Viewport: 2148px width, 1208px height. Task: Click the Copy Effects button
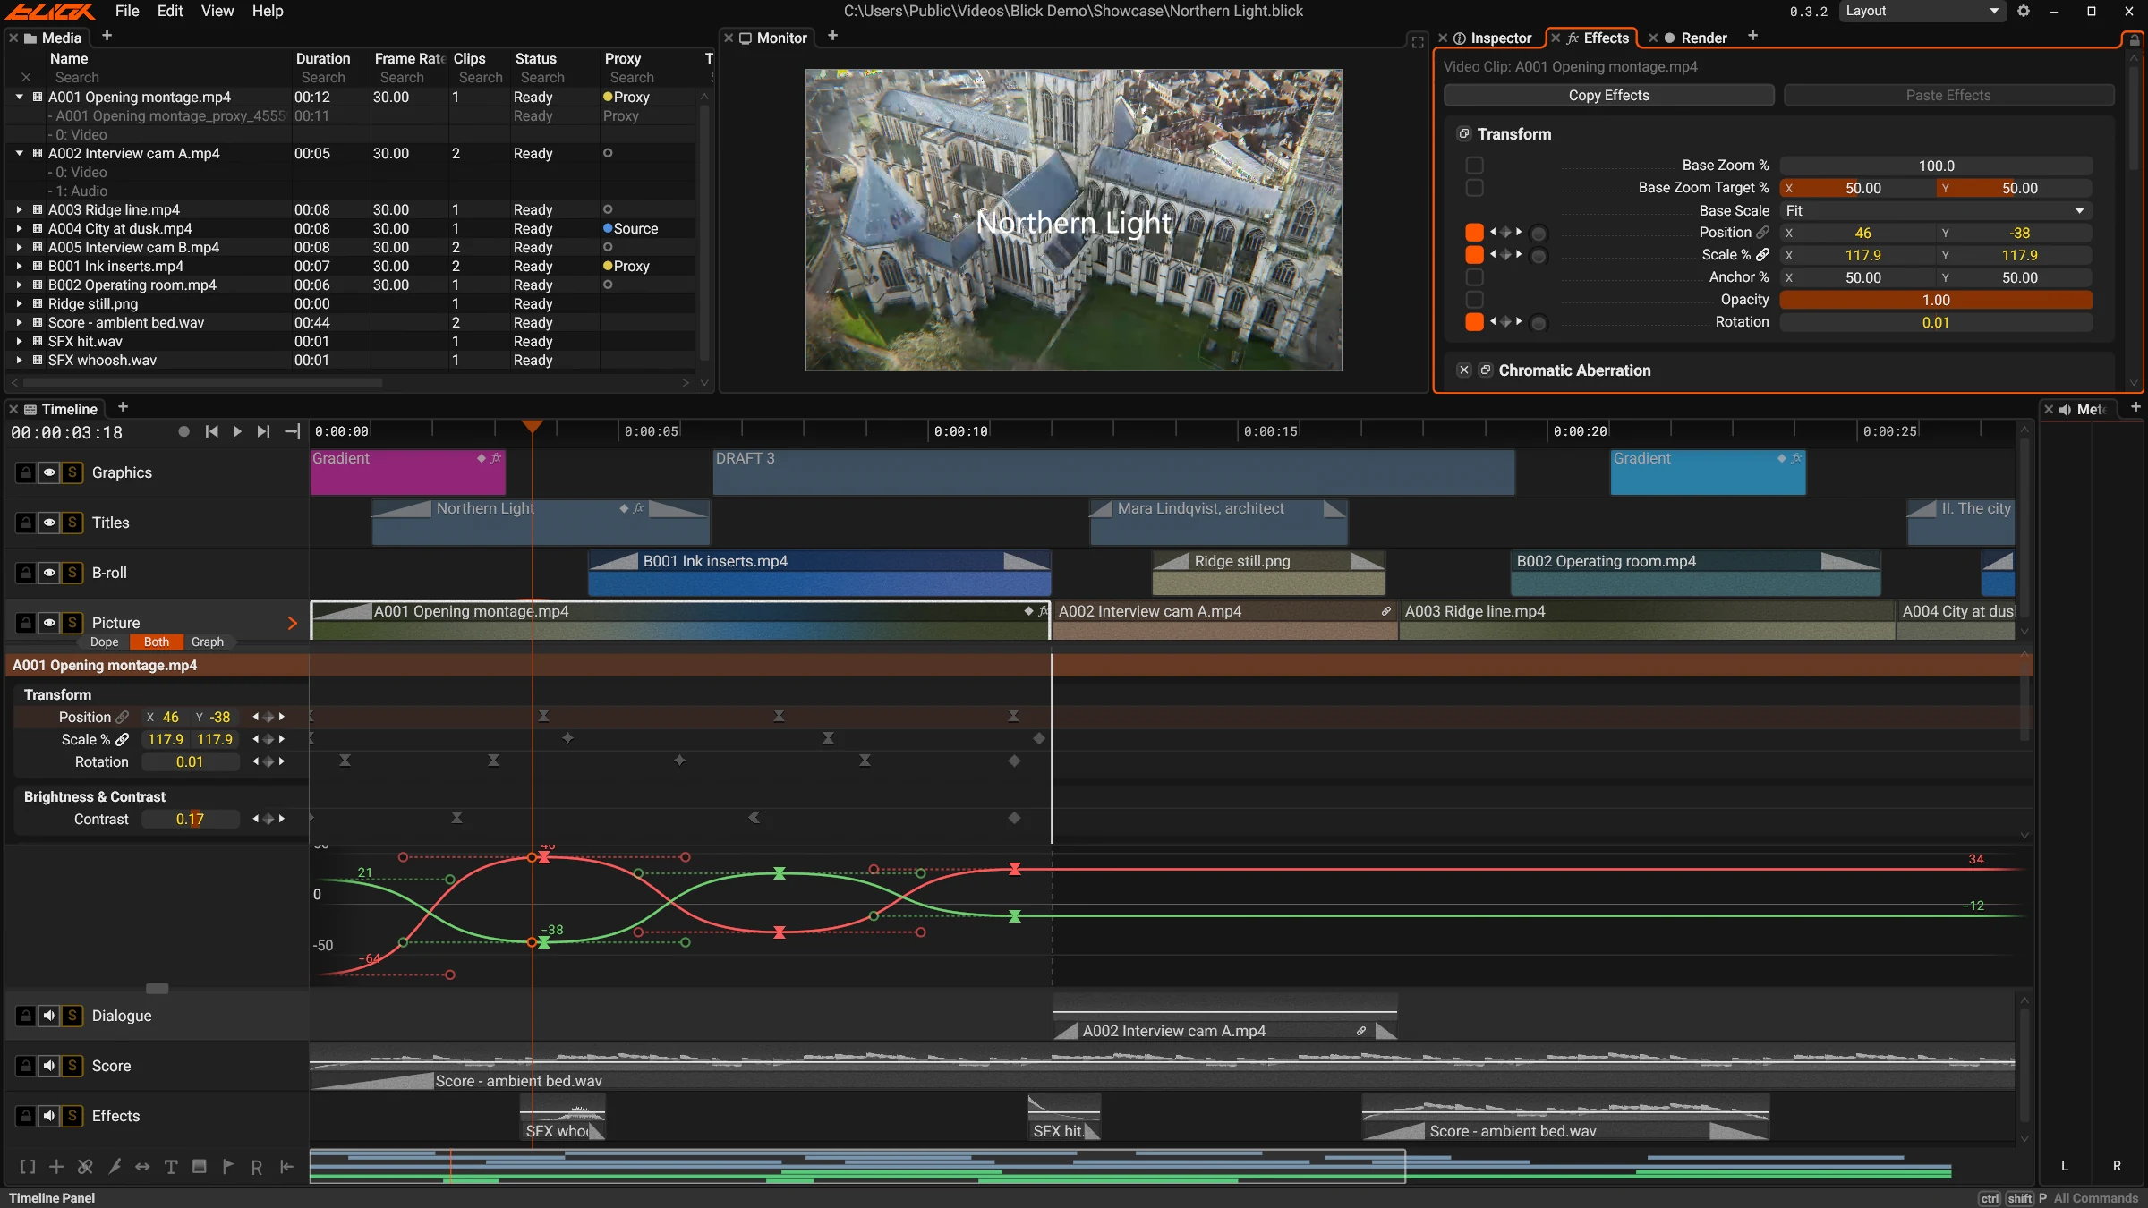coord(1608,95)
